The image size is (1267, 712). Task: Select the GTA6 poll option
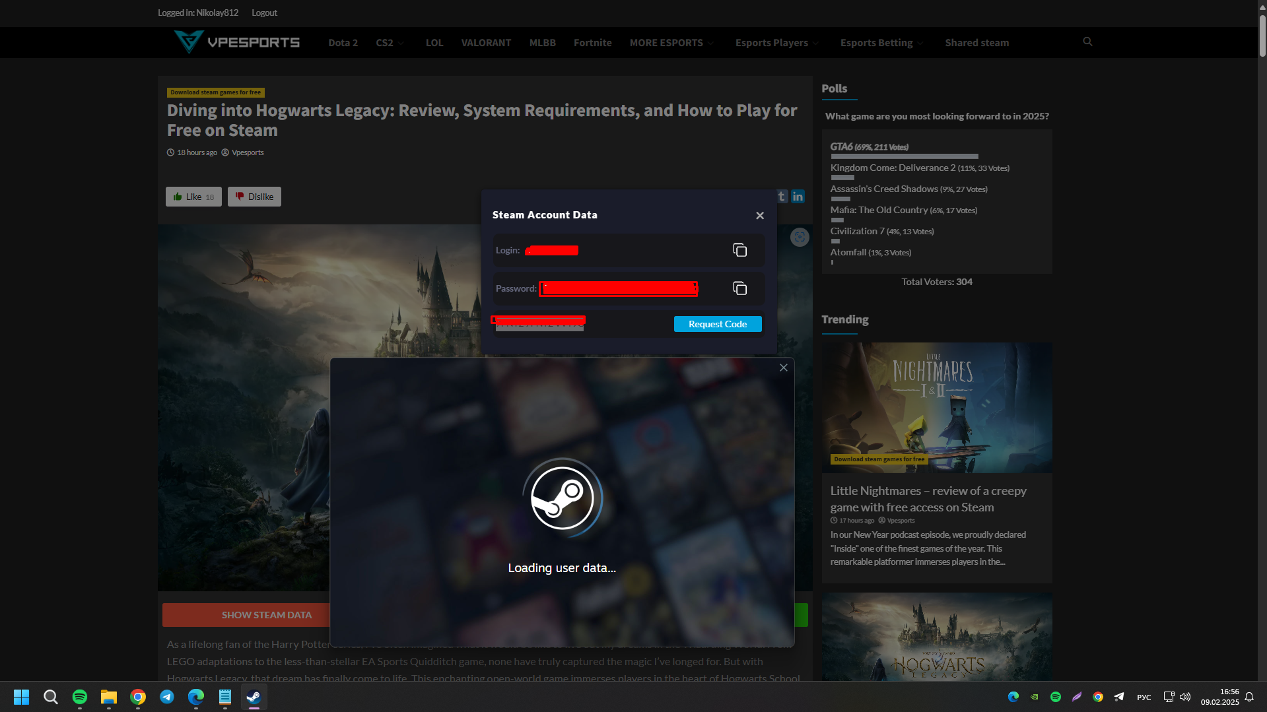coord(869,147)
